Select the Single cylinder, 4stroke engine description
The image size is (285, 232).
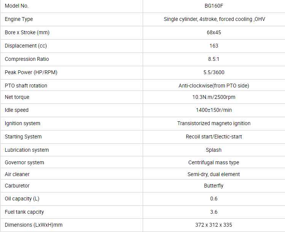(213, 19)
